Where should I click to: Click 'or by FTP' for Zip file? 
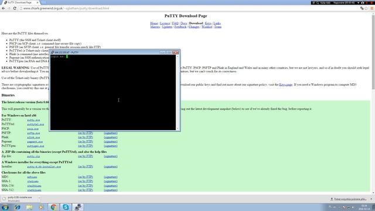point(86,156)
